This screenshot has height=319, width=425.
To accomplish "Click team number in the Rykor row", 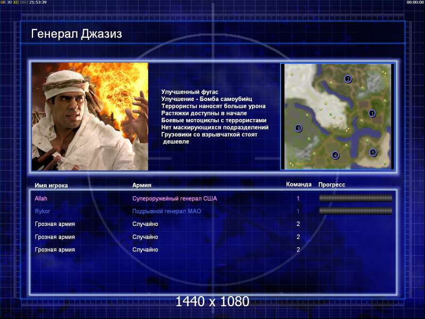I will click(x=298, y=211).
